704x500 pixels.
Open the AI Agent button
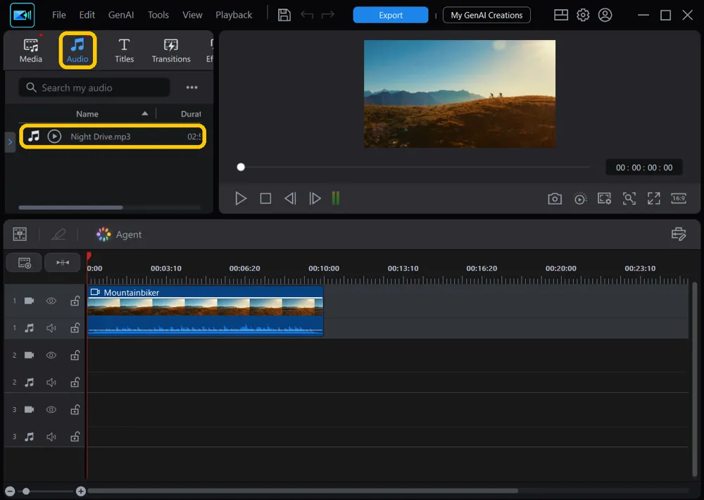point(119,235)
